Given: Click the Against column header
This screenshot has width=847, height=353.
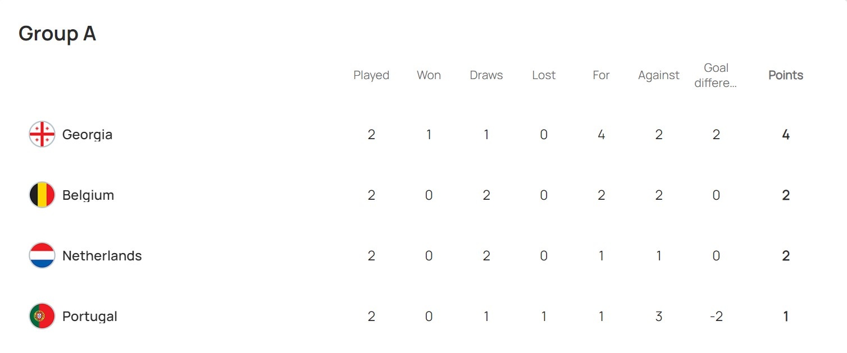Looking at the screenshot, I should click(659, 75).
